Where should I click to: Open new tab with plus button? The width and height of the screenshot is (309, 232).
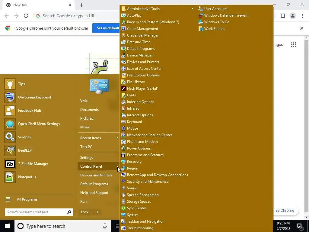(x=81, y=5)
